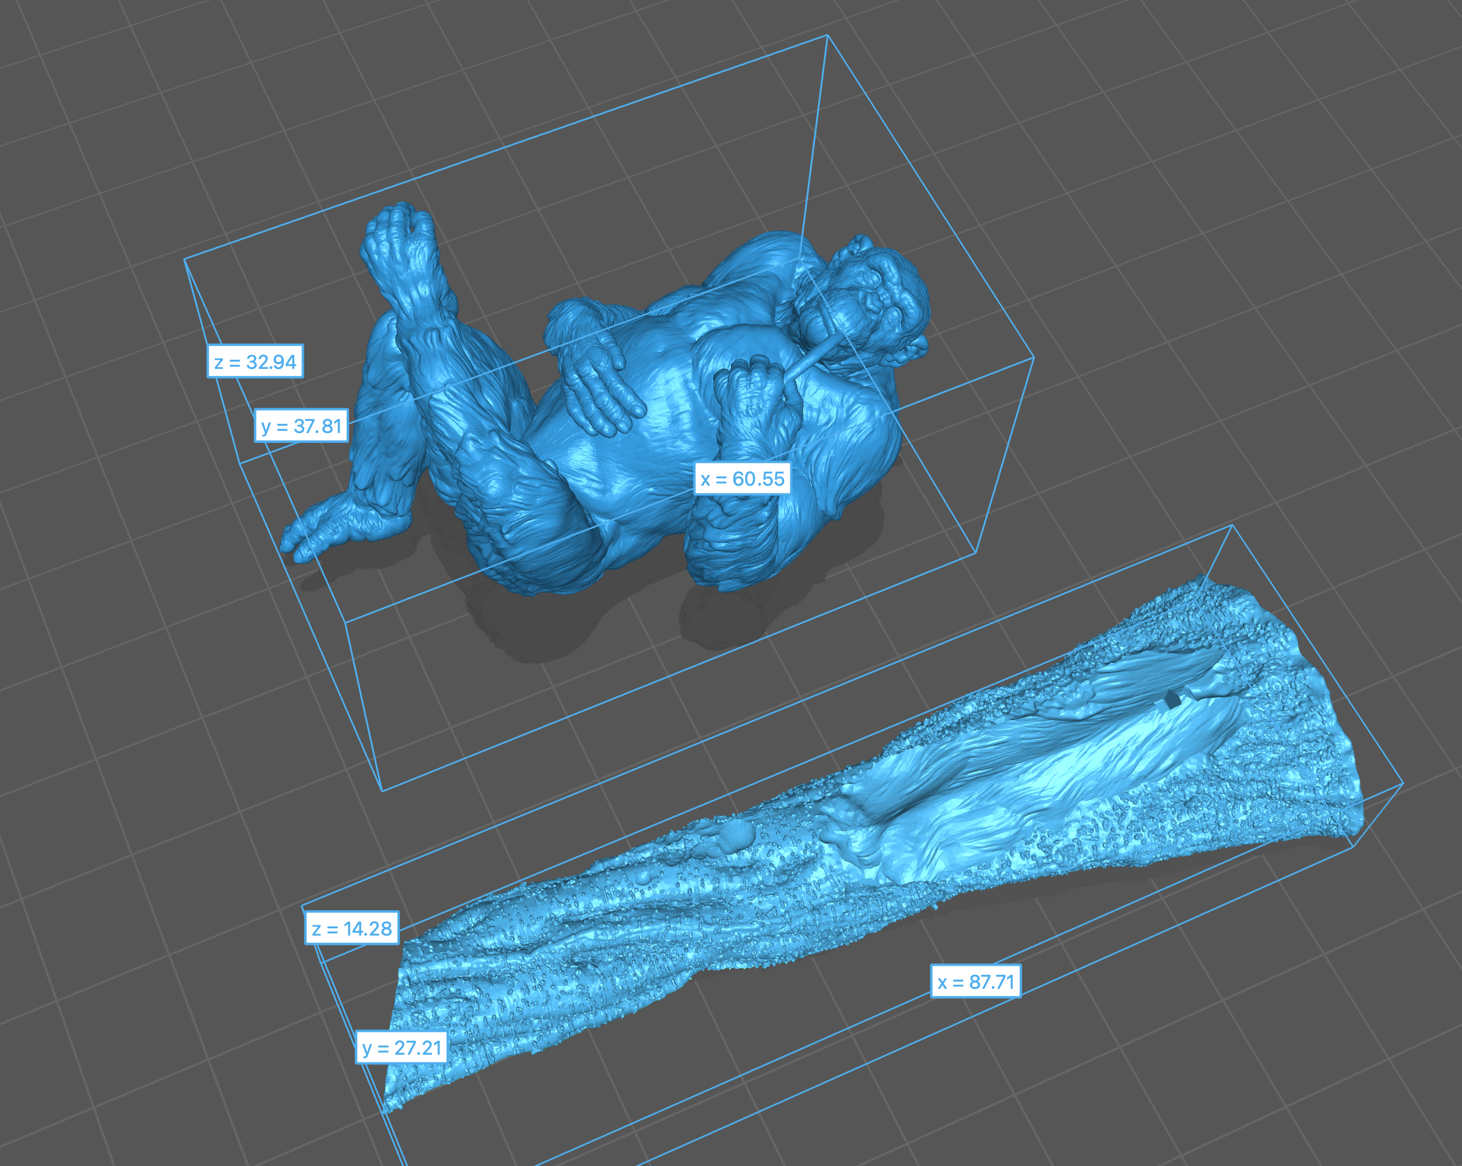Viewport: 1462px width, 1166px height.
Task: Click the x = 60.55 dimension label
Action: 742,479
